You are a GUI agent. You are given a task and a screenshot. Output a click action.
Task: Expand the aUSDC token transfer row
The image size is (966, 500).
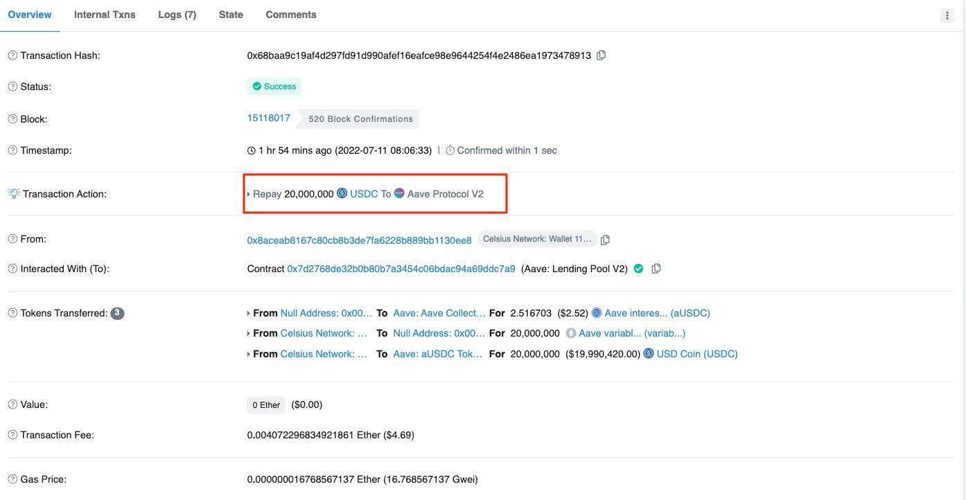249,314
